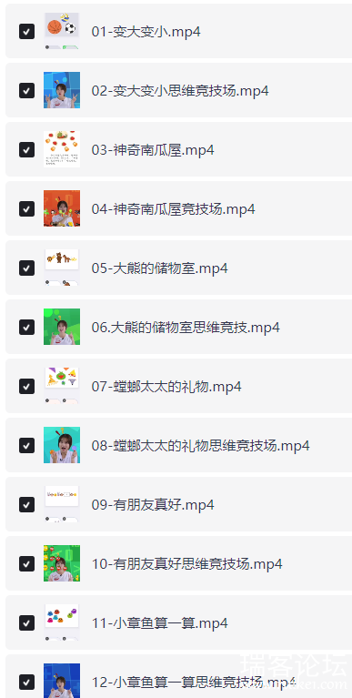
Task: Open the colorful octopus thumbnail for file 11
Action: pyautogui.click(x=62, y=622)
